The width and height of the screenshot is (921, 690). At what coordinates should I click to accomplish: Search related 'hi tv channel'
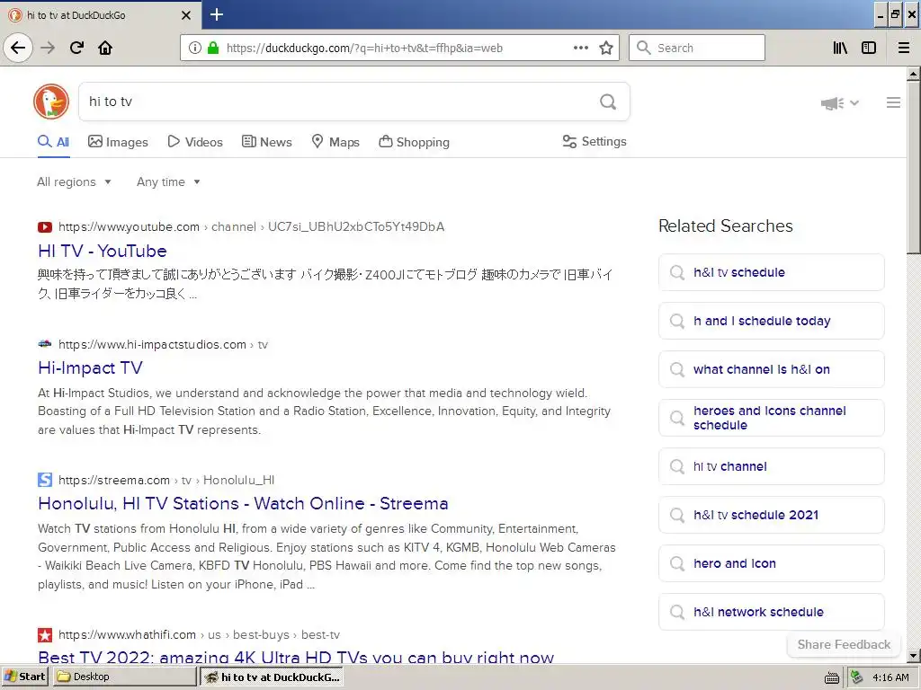771,466
